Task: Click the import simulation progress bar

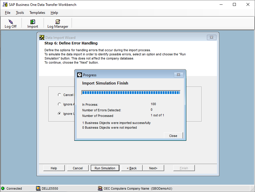Action: click(131, 92)
